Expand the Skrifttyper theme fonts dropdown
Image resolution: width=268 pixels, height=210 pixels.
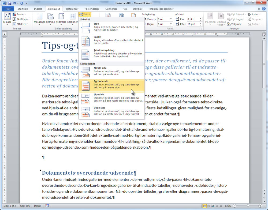22,19
